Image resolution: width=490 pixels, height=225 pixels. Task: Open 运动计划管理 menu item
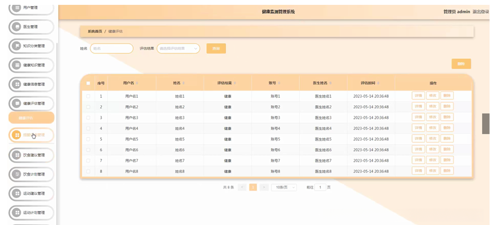pyautogui.click(x=31, y=213)
